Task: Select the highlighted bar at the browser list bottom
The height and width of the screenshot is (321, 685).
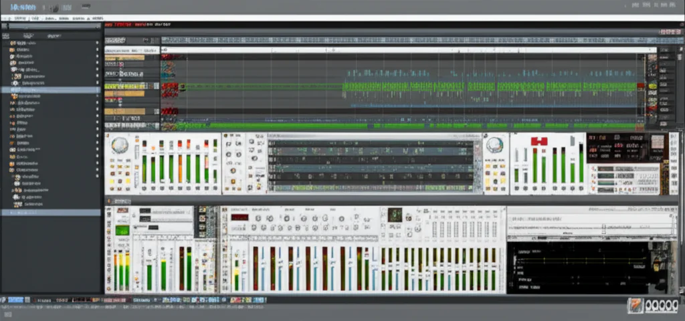Action: [x=51, y=213]
